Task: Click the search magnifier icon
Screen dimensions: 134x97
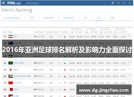Action: pyautogui.click(x=124, y=3)
